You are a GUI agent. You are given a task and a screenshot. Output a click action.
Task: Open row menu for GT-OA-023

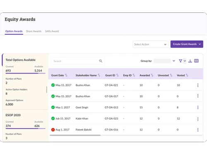point(198,119)
